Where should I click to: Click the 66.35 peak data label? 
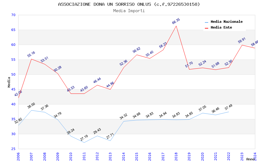(176, 21)
